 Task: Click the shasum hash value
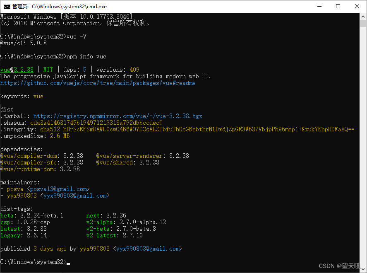pyautogui.click(x=96, y=123)
